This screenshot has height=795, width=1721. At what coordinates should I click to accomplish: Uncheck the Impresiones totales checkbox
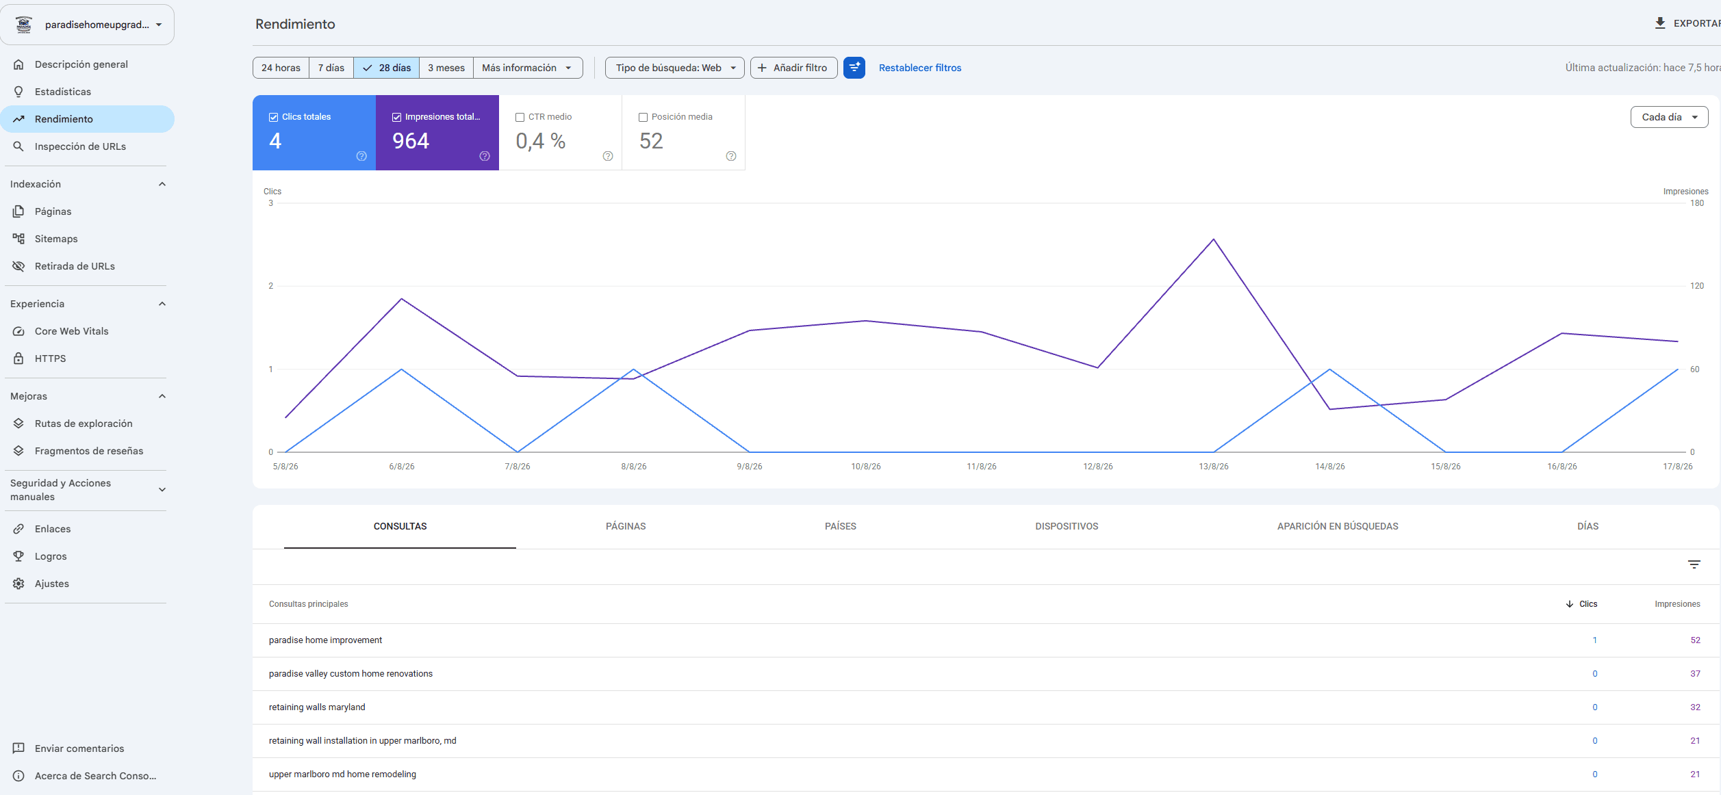396,117
